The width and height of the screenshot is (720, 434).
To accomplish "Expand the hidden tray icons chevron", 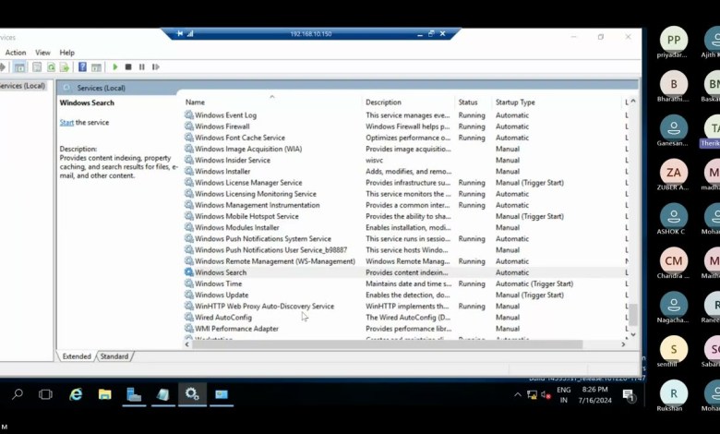I will point(518,394).
